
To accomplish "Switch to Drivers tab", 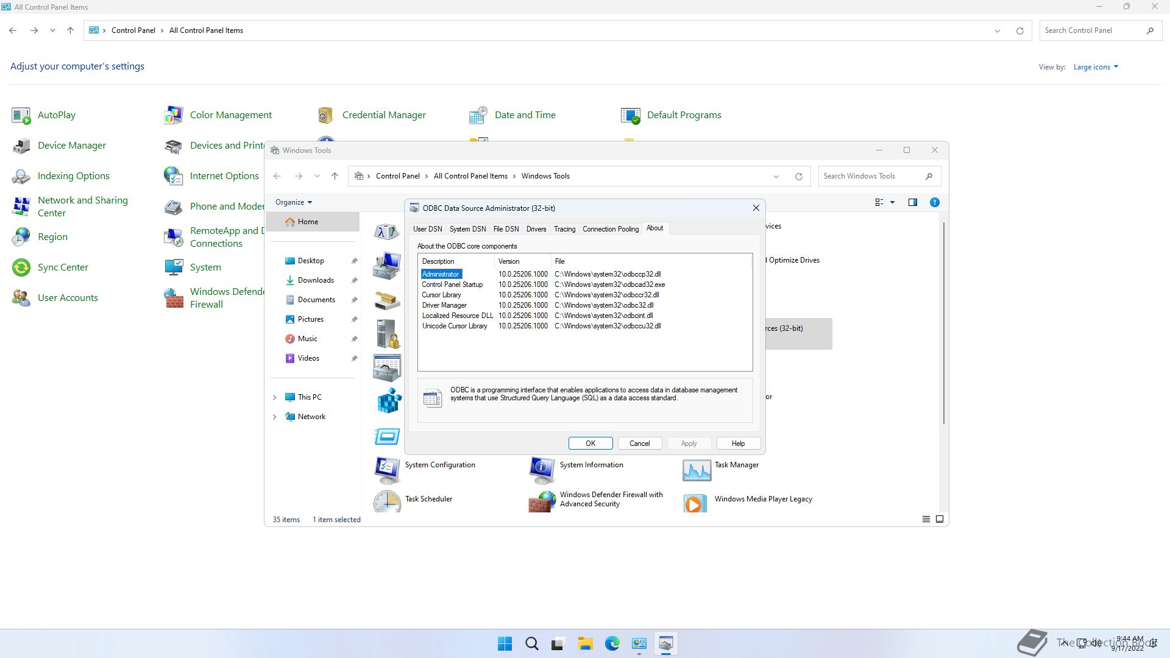I will [536, 229].
